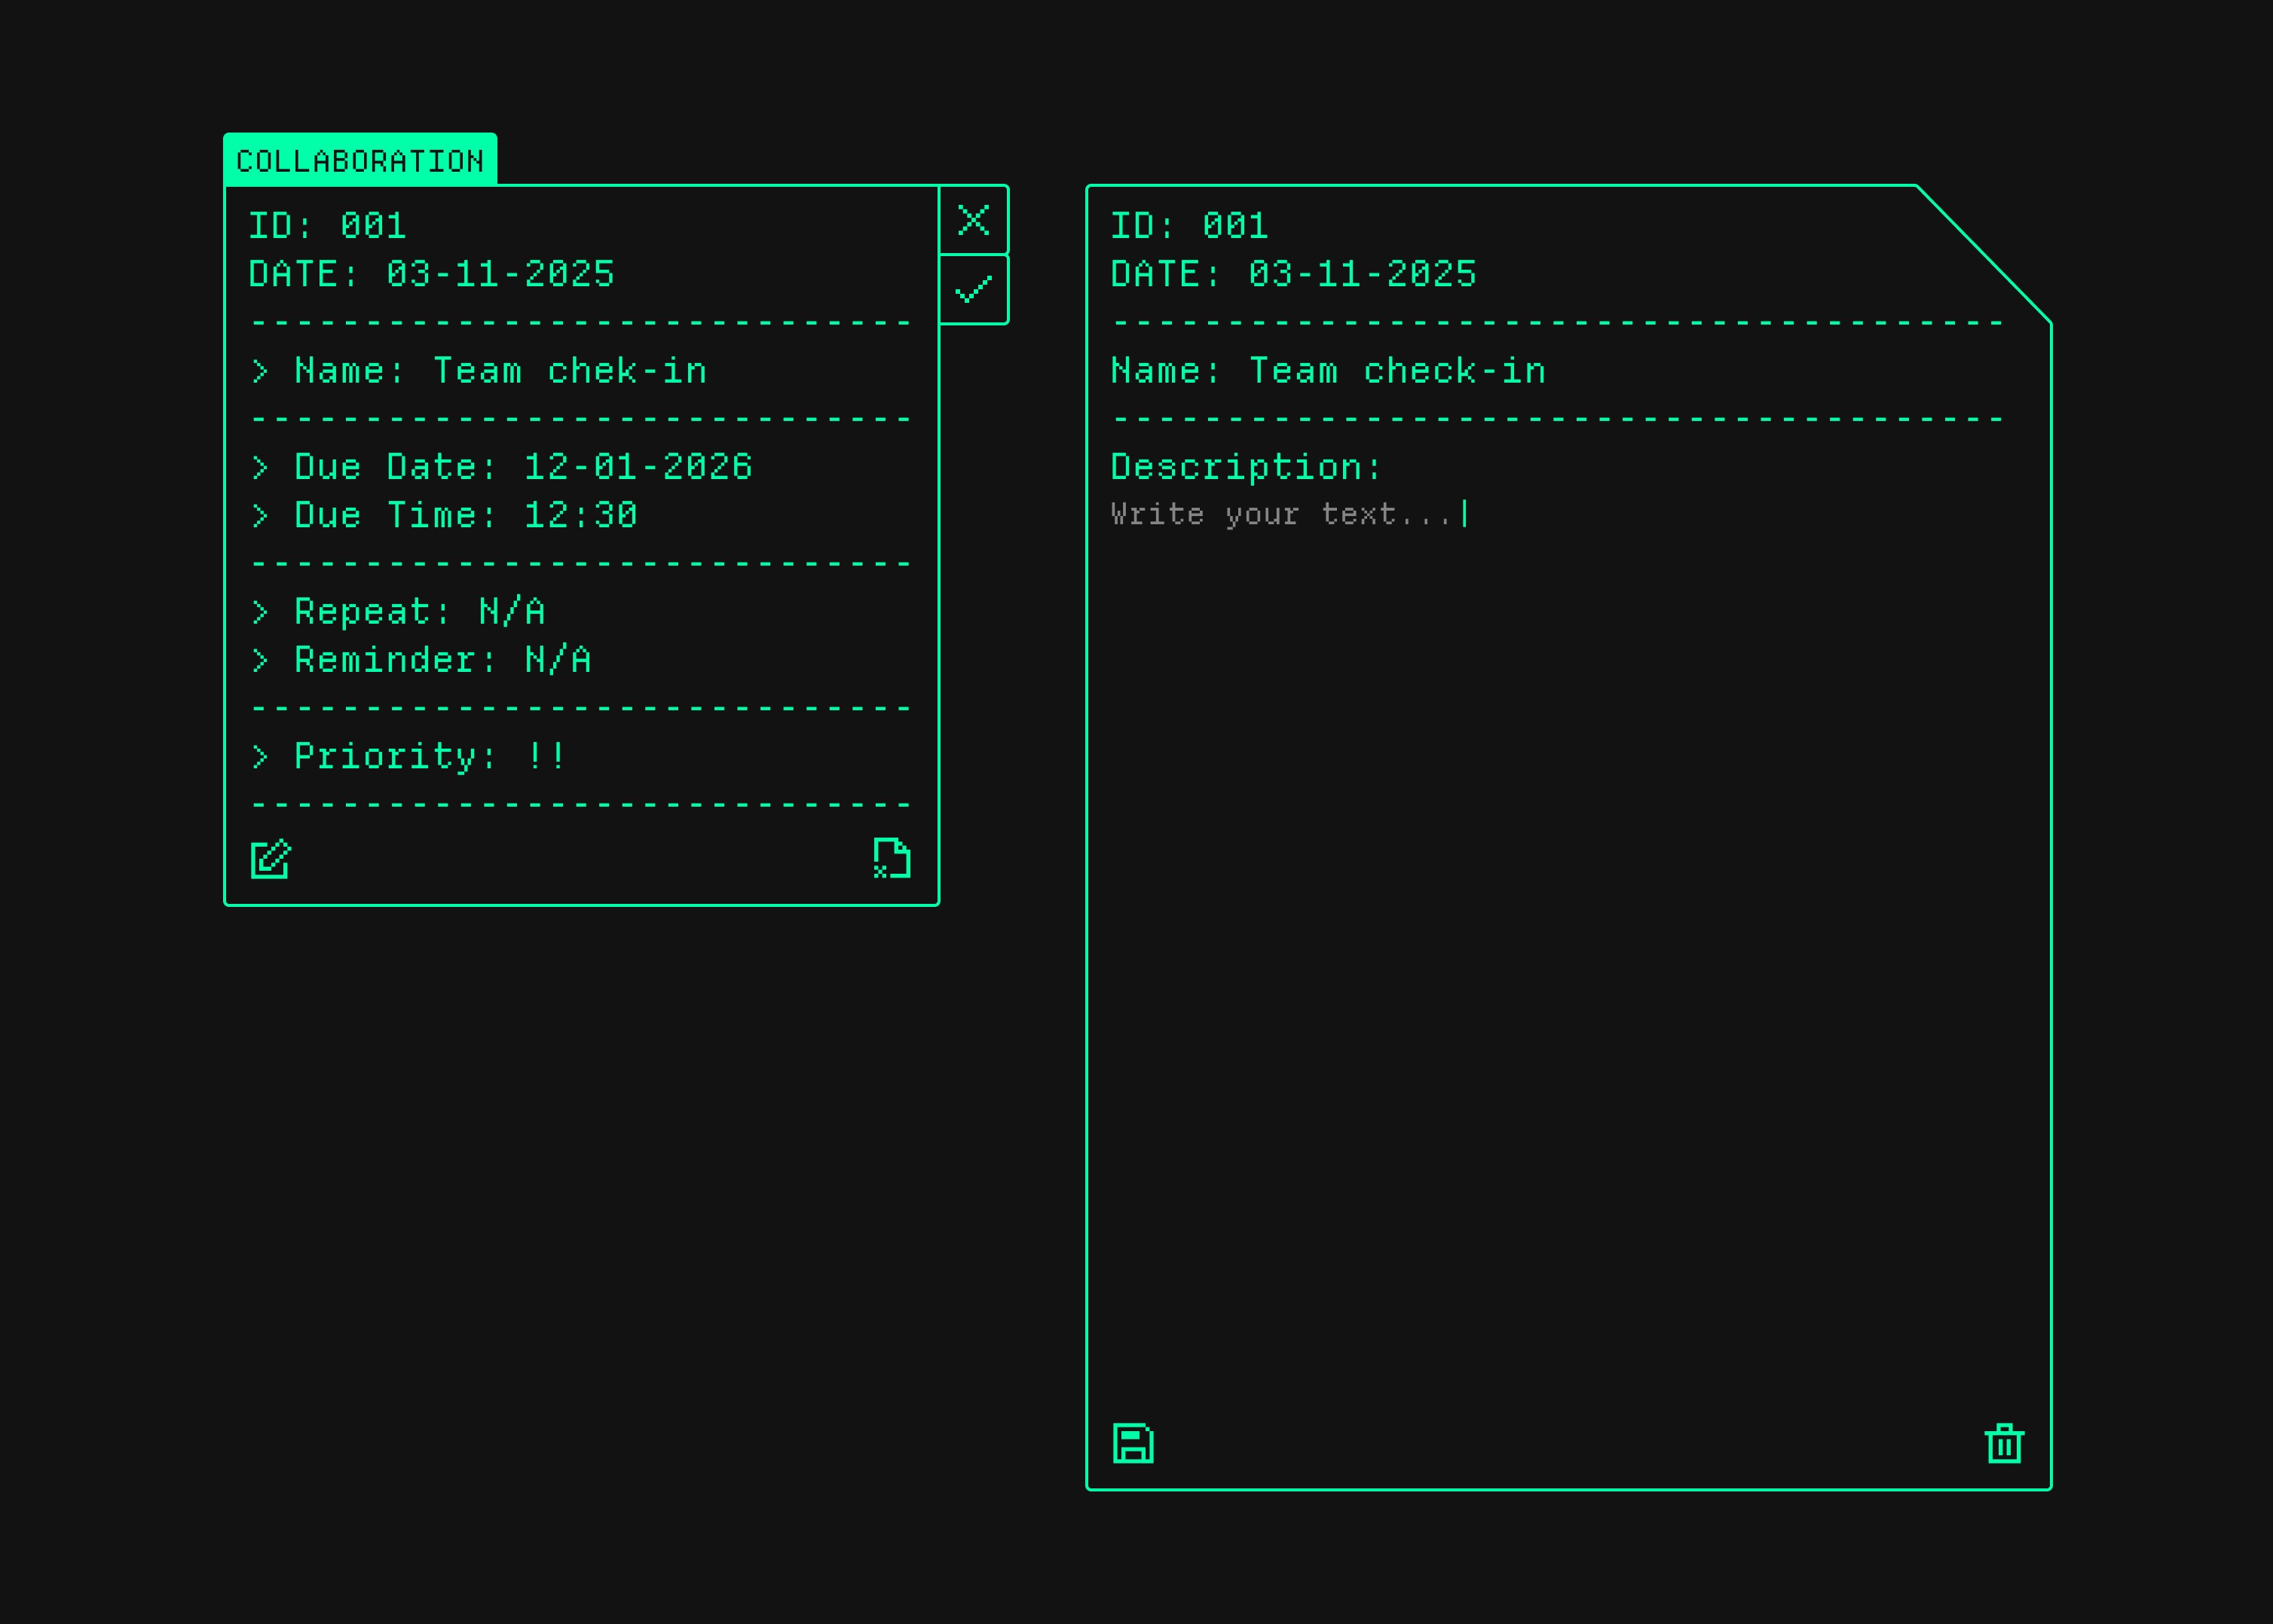Expand the Reminder row chevron
Screen dimensions: 2273x1624
pyautogui.click(x=260, y=660)
